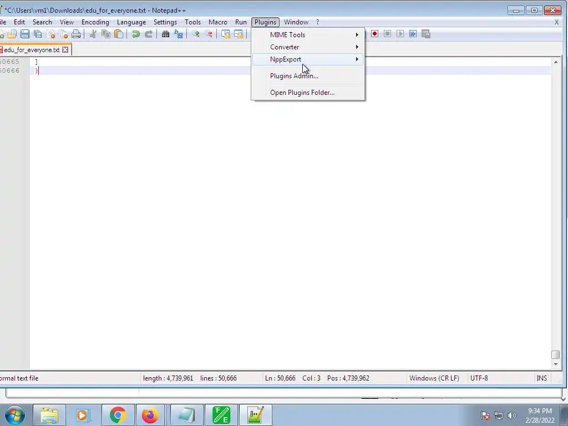Image resolution: width=568 pixels, height=426 pixels.
Task: Click the Synchronize Vertical Scrolling icon
Action: click(x=225, y=34)
